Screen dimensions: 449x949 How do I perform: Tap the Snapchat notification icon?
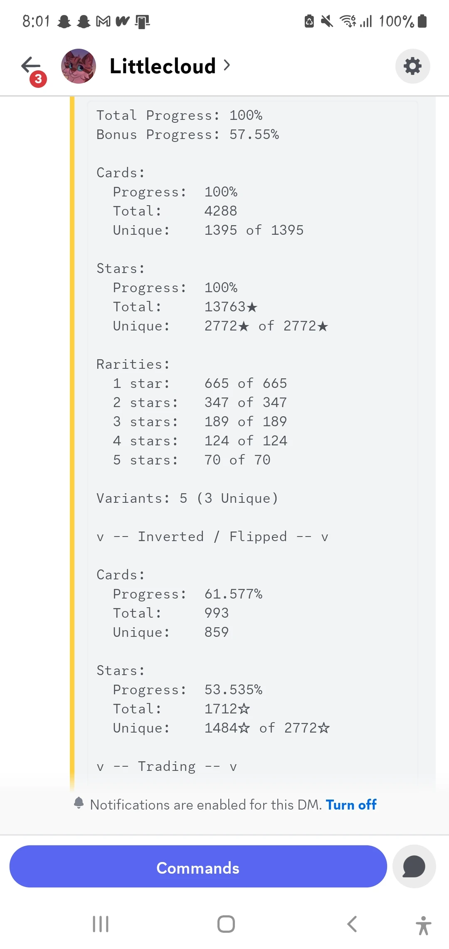tap(64, 21)
